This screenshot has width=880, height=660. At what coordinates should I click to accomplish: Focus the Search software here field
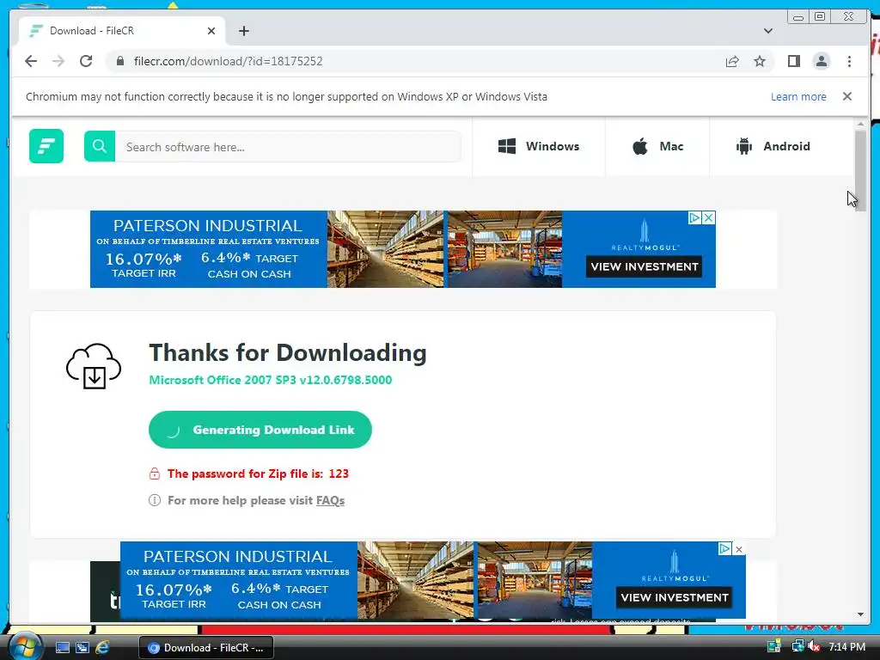[288, 146]
